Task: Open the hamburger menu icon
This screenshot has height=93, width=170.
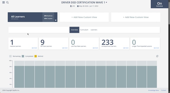Action: click(x=4, y=2)
